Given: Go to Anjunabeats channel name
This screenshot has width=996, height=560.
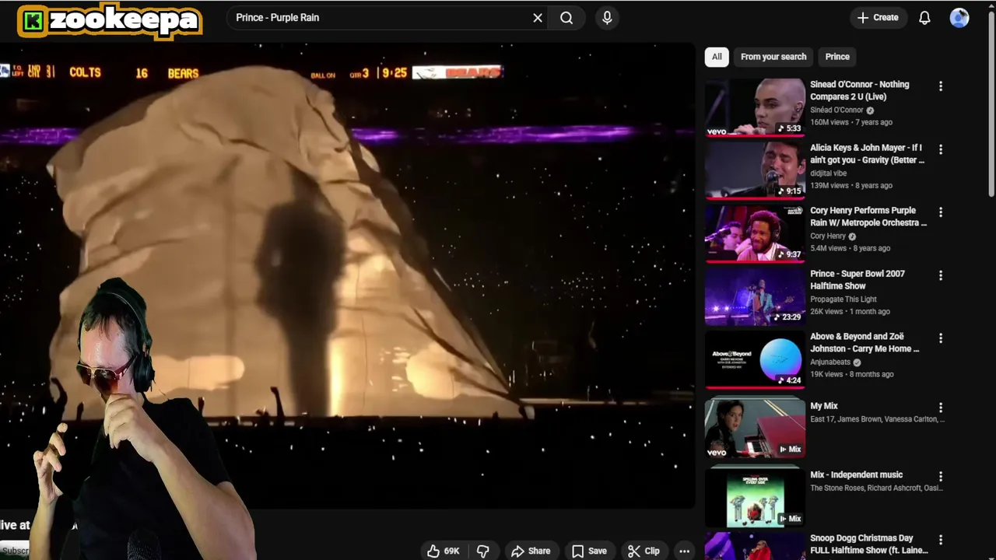Looking at the screenshot, I should click(830, 362).
